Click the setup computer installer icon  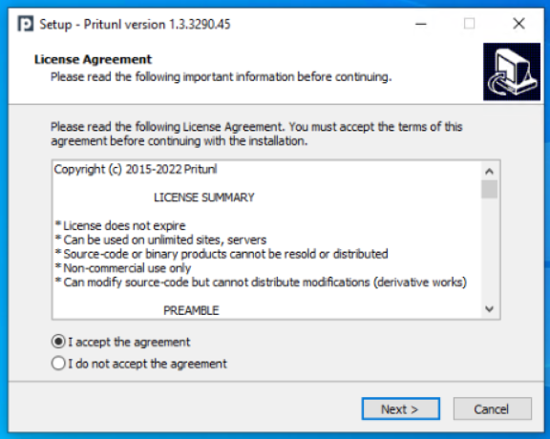coord(512,72)
